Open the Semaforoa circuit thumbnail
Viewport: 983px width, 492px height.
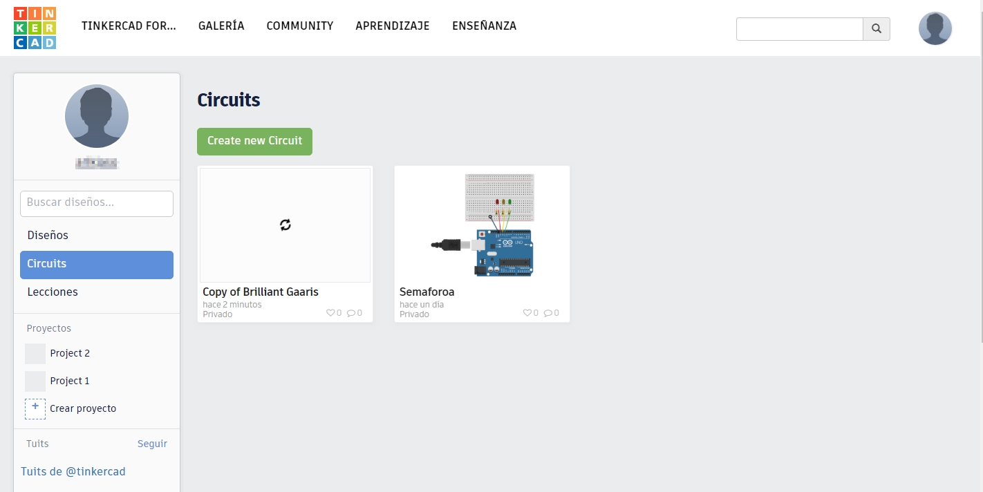tap(483, 225)
